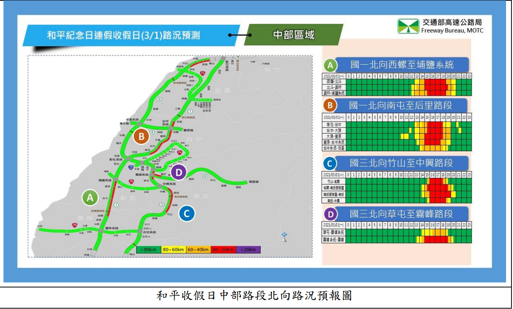Click the 國三北向草屯至霧峰路段 section header

[x=401, y=214]
